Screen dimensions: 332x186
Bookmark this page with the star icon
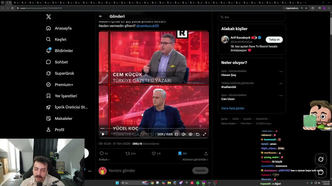(306, 8)
